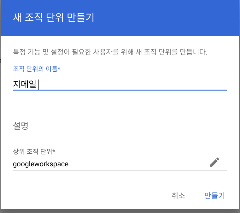Click the 상위 조직 단위 label

(x=34, y=151)
